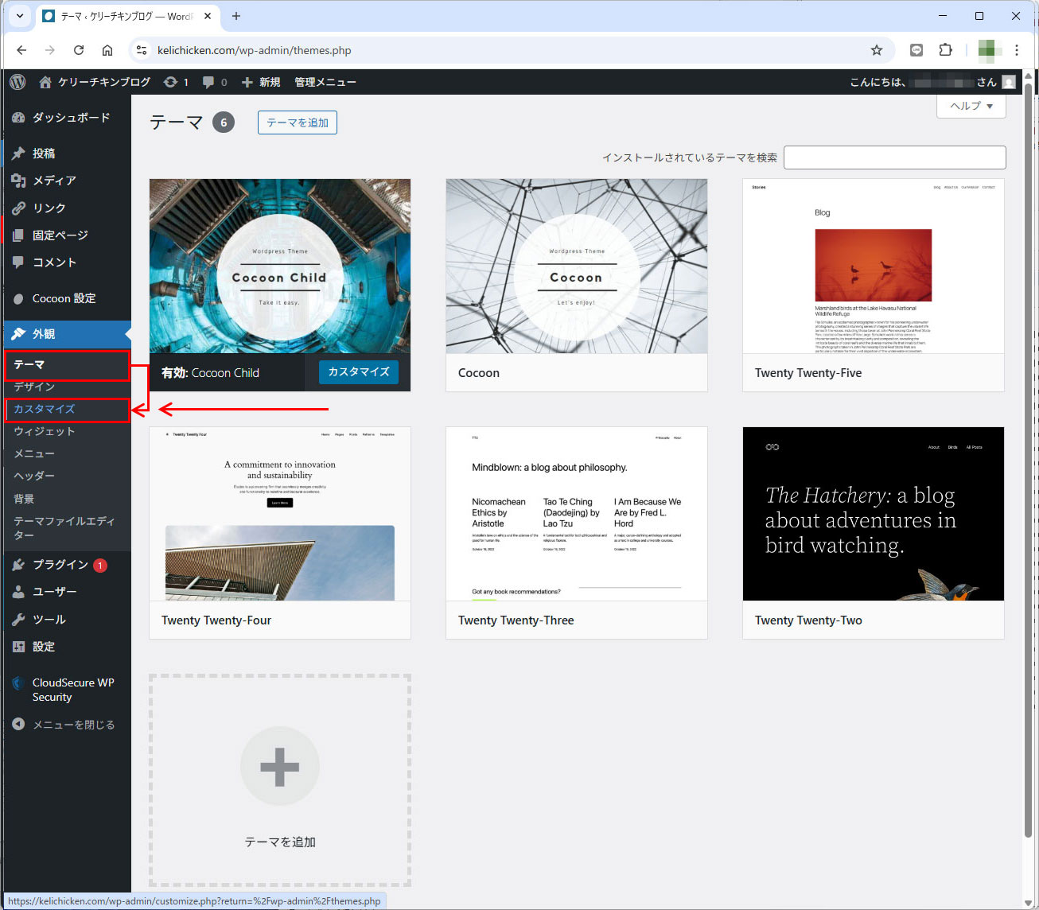Viewport: 1039px width, 910px height.
Task: Go to the browser home page
Action: click(x=107, y=50)
